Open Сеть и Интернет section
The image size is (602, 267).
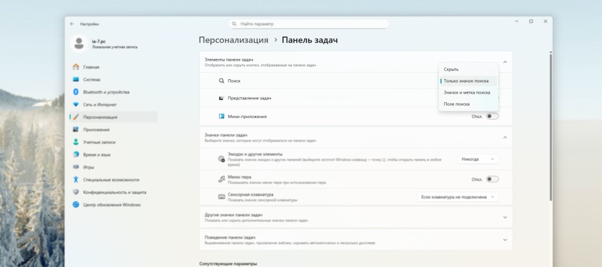click(113, 105)
